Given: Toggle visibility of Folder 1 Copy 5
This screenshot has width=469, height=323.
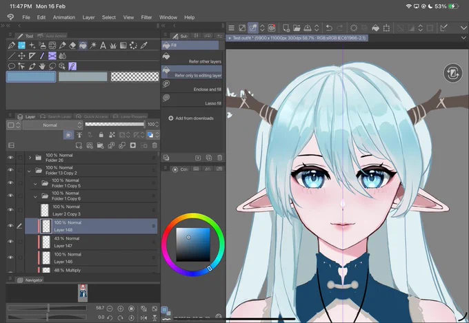Looking at the screenshot, I should [10, 183].
